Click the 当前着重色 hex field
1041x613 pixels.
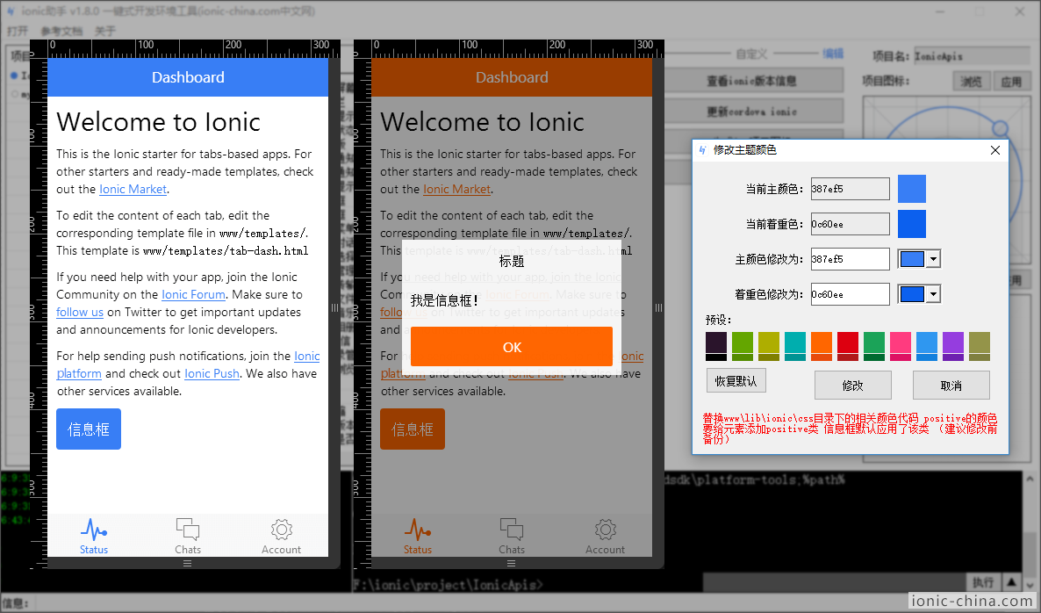[x=850, y=224]
